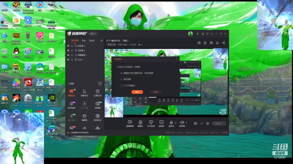Screen dimensions: 293x164
Task: Check the 下次不再提示 checkbox
Action: pyautogui.click(x=122, y=86)
